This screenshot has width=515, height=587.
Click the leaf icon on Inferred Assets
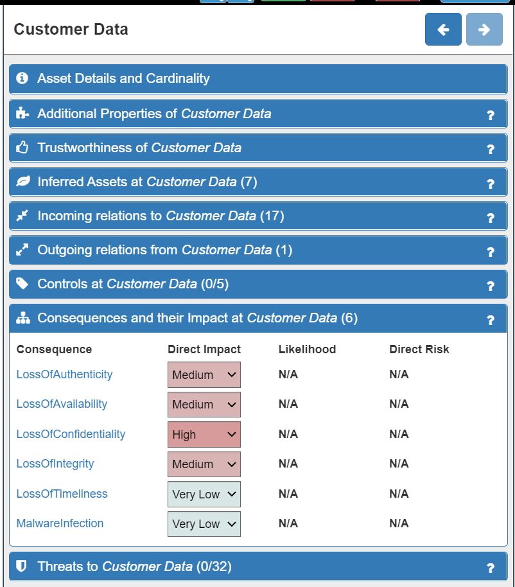click(23, 182)
